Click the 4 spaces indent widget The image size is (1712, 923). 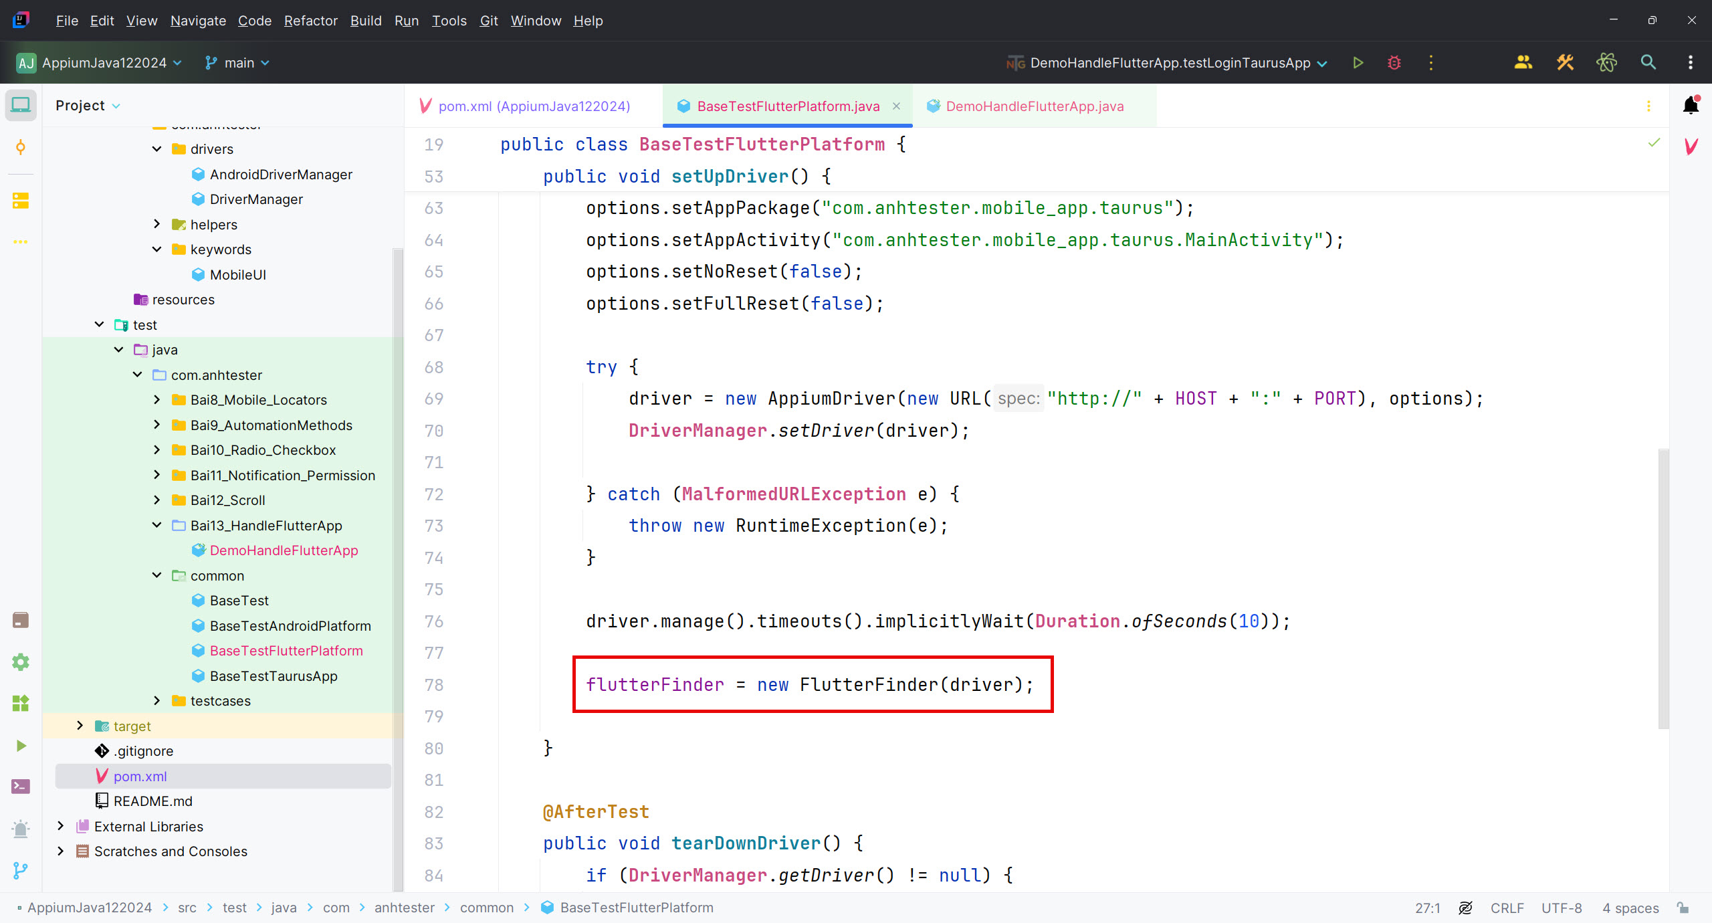coord(1630,908)
